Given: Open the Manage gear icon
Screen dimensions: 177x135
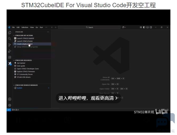Looking at the screenshot, I should [x=10, y=105].
